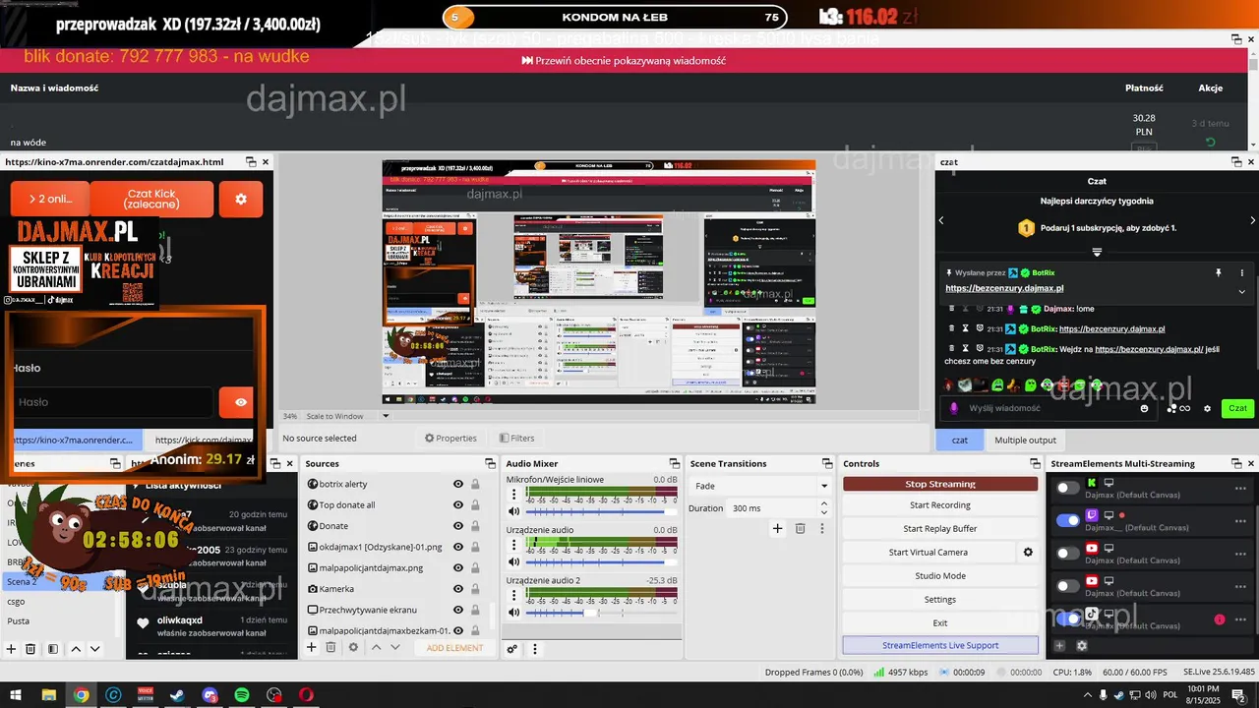Open Steam from the taskbar
This screenshot has width=1259, height=708.
(177, 695)
